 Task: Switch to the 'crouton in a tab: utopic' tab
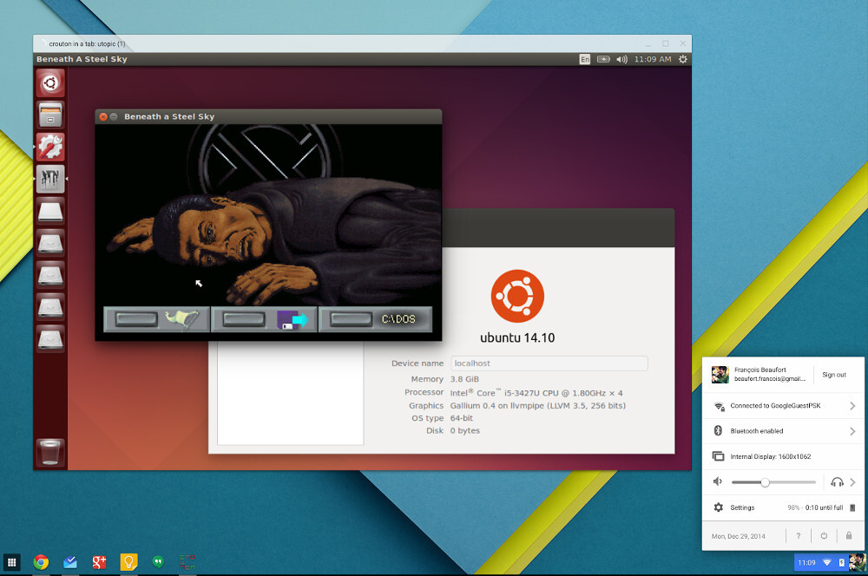pos(87,43)
